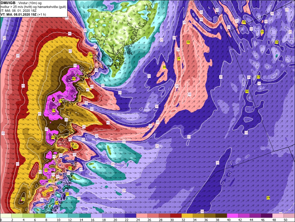Screen dimensions: 295x222
Task: Click the yellow gust label '33'
Action: pos(258,77)
